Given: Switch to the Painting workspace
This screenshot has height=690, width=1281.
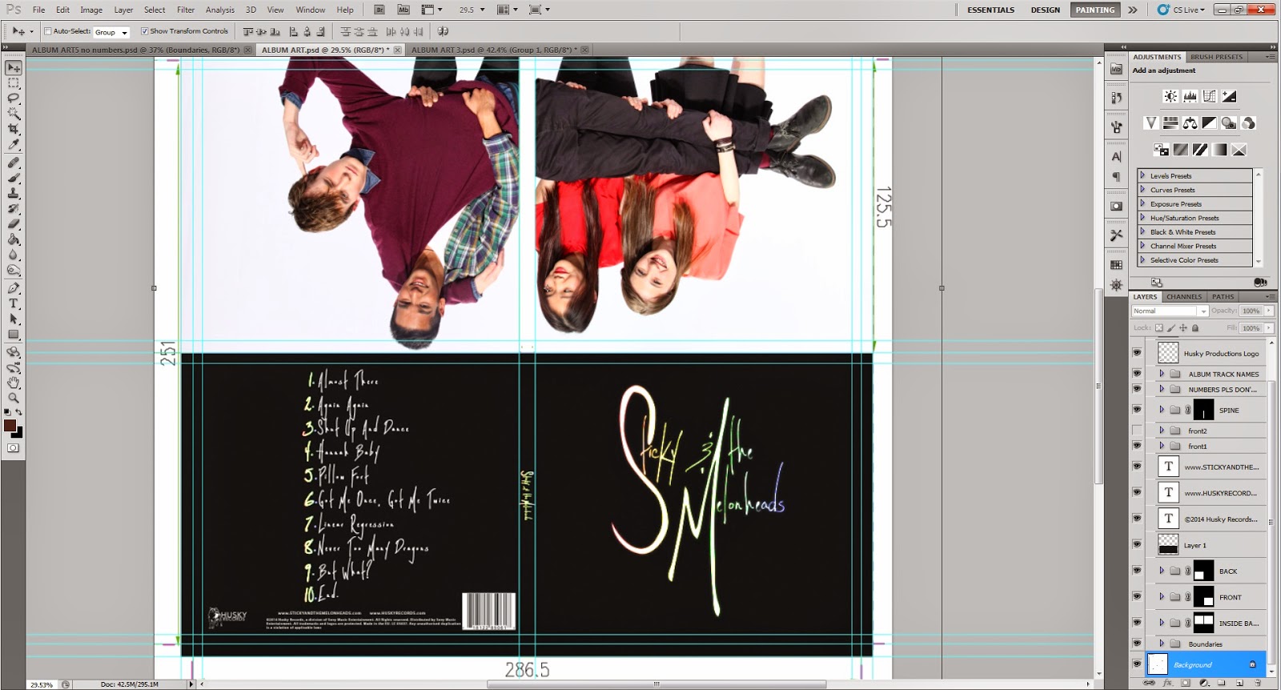Looking at the screenshot, I should (x=1094, y=10).
